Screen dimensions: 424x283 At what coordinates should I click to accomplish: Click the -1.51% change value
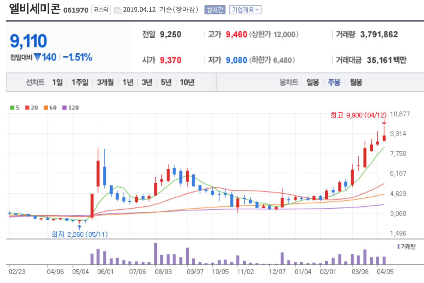tap(77, 57)
